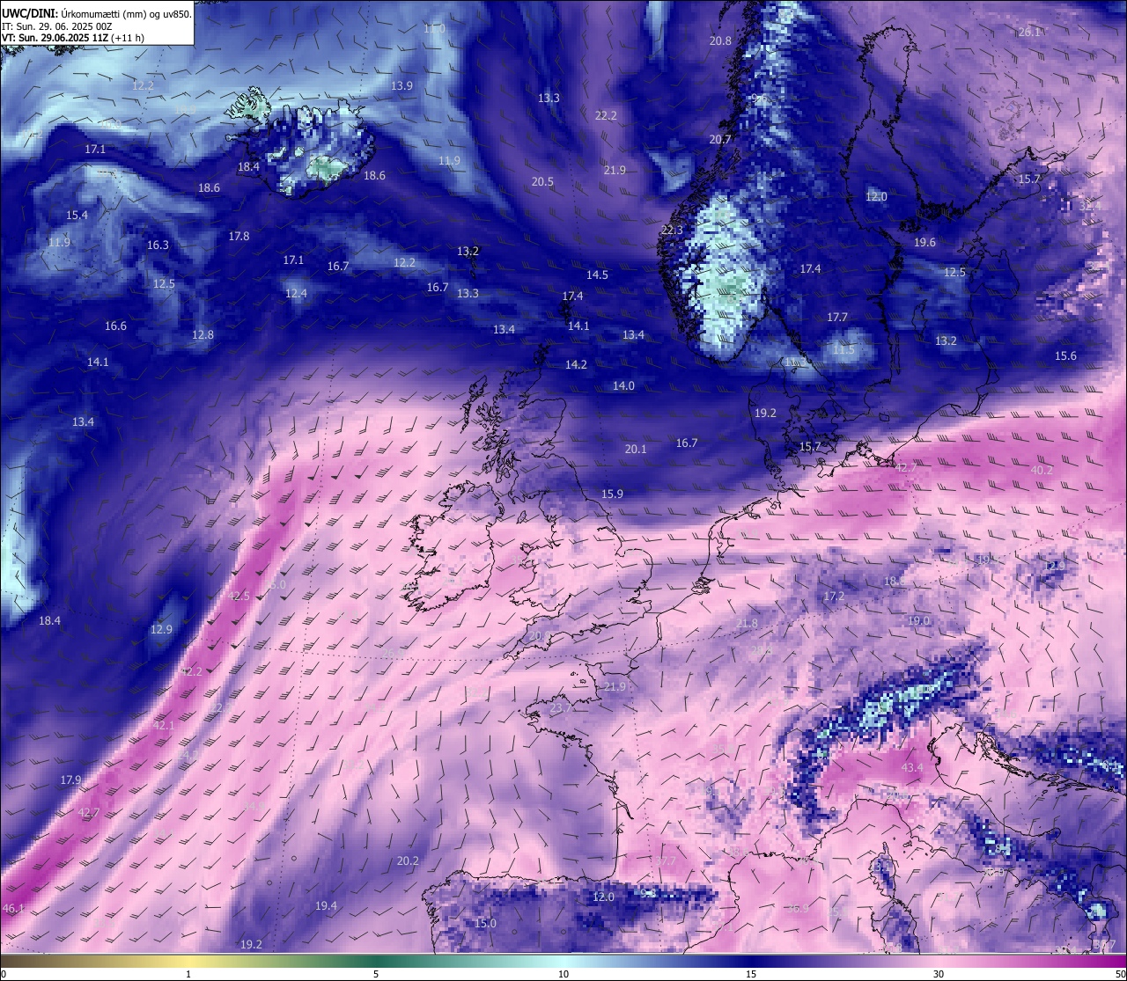Screen dimensions: 1127x981
Task: Select the 43.4 value near northern Italy
Action: click(x=913, y=767)
